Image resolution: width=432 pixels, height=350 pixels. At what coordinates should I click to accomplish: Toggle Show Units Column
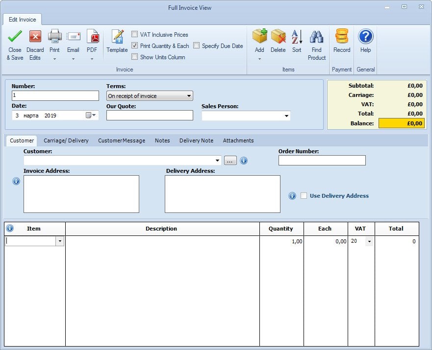click(x=135, y=57)
